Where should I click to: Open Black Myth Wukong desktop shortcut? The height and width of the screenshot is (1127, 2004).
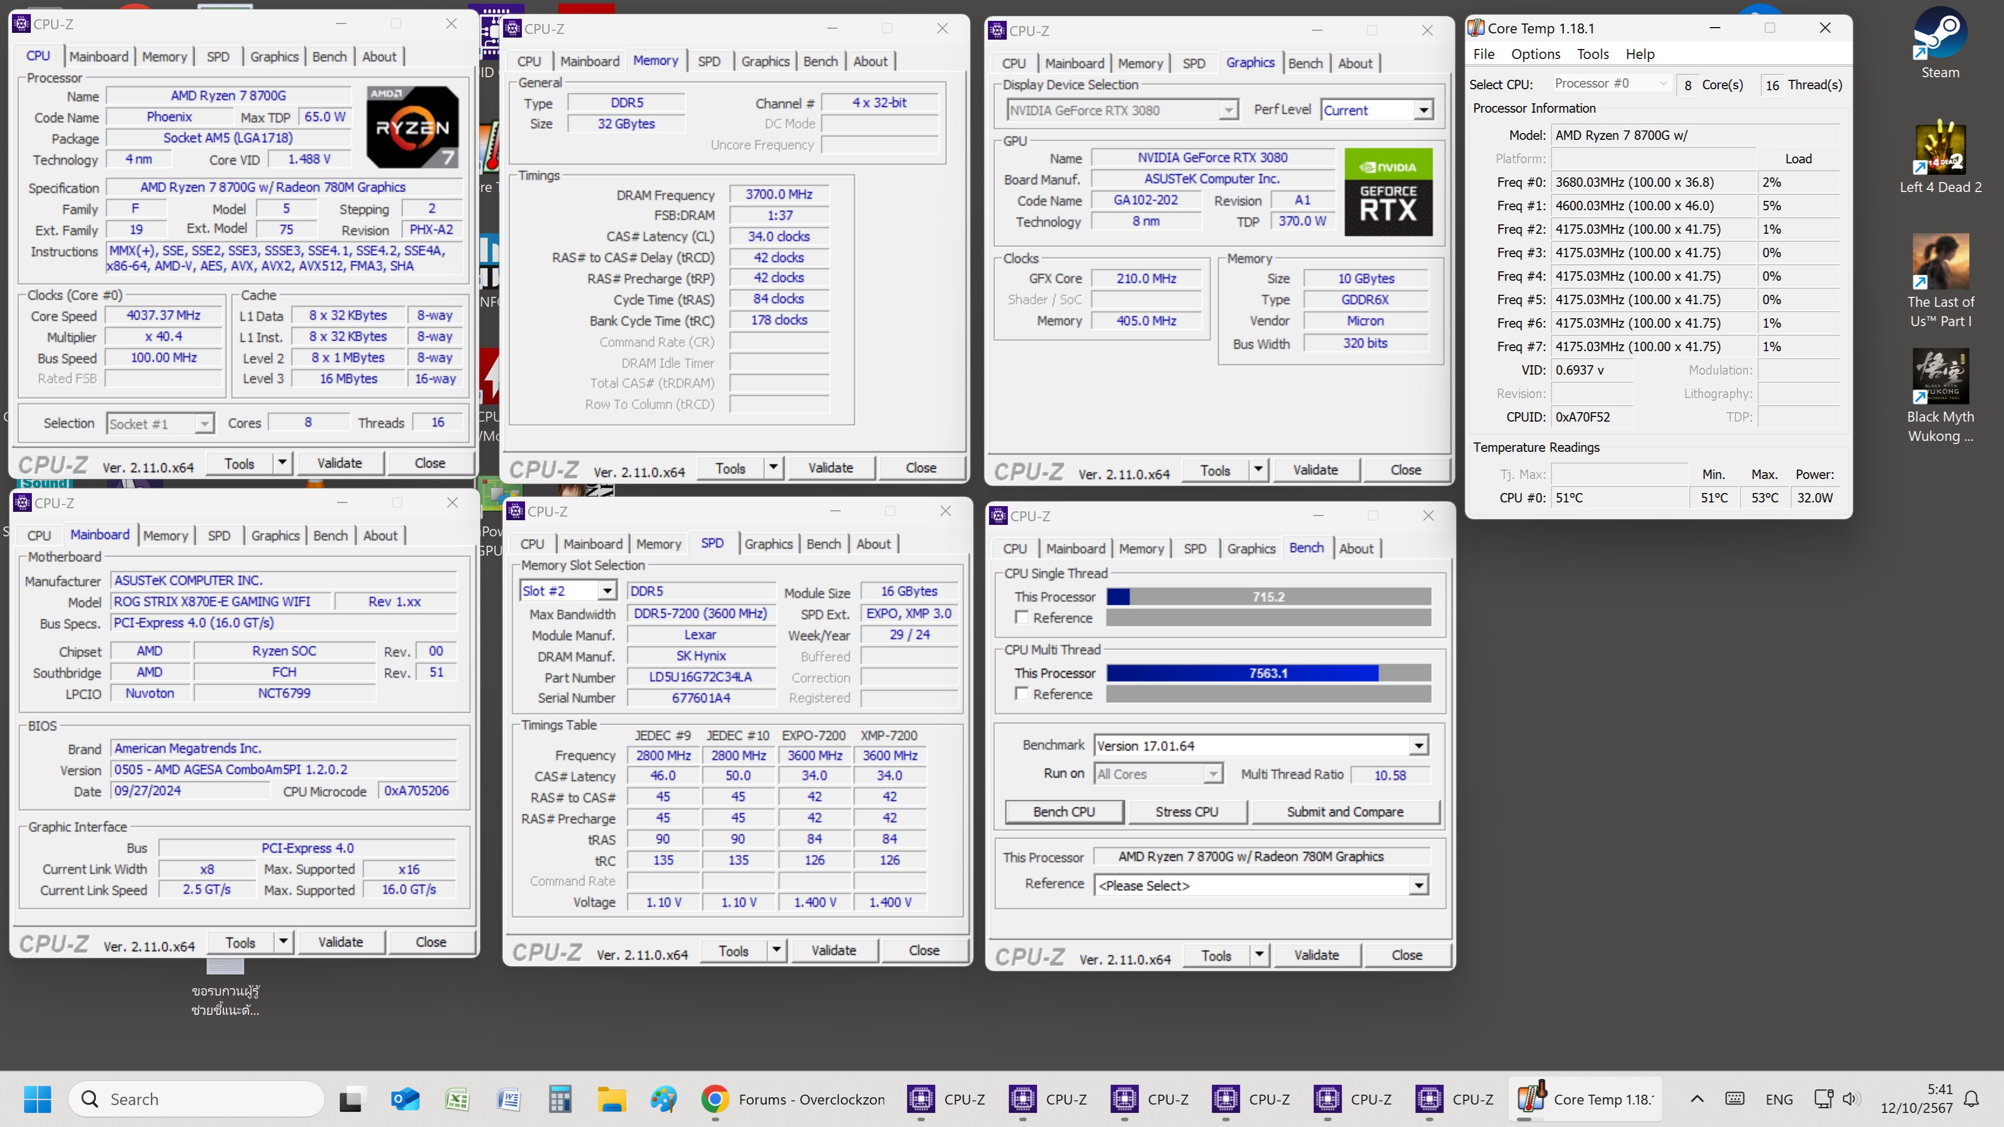coord(1939,396)
